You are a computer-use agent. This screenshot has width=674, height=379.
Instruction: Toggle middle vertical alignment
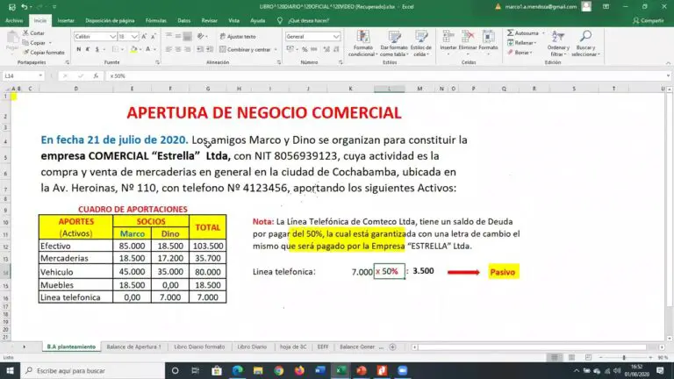178,36
